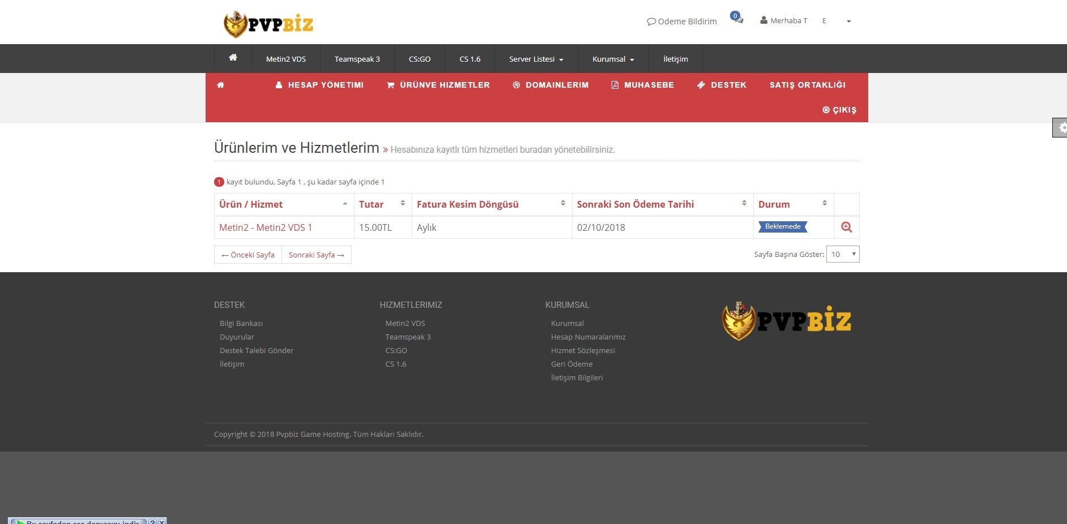Image resolution: width=1067 pixels, height=524 pixels.
Task: Open CS 1.6 in the navbar
Action: click(x=470, y=59)
